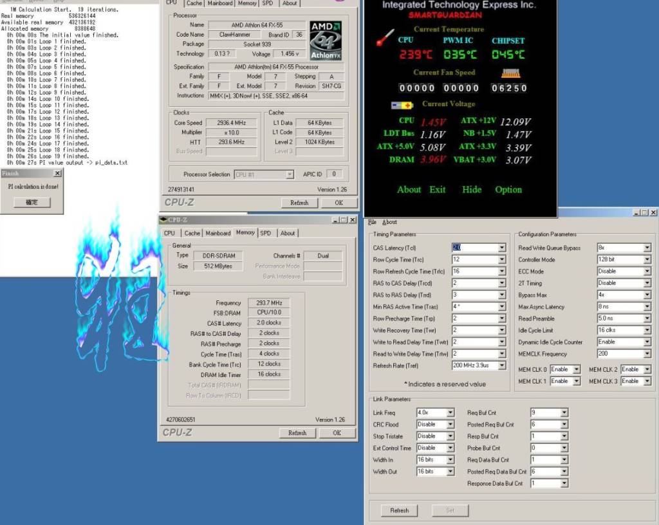Expand the MEM CLK 3 dropdown
Viewport: 659px width, 525px height.
coord(647,381)
